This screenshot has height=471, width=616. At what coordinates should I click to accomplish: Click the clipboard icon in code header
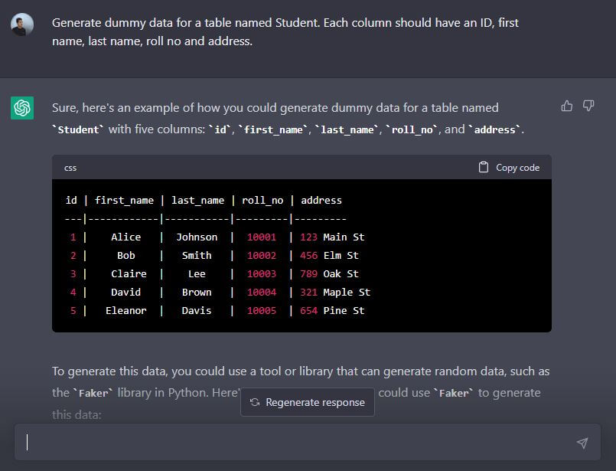(x=484, y=167)
